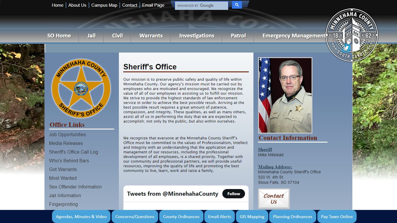Open Fingerprinting link
This screenshot has width=397, height=223.
[63, 204]
